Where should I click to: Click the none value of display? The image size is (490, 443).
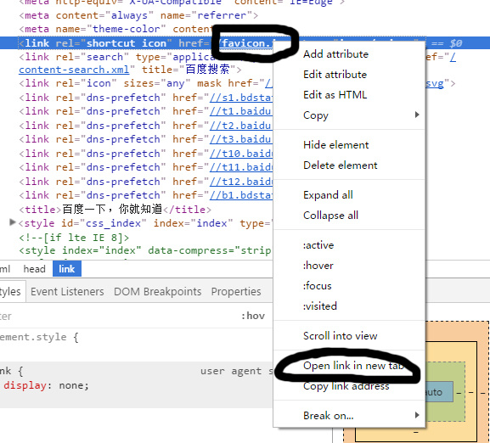[x=71, y=385]
